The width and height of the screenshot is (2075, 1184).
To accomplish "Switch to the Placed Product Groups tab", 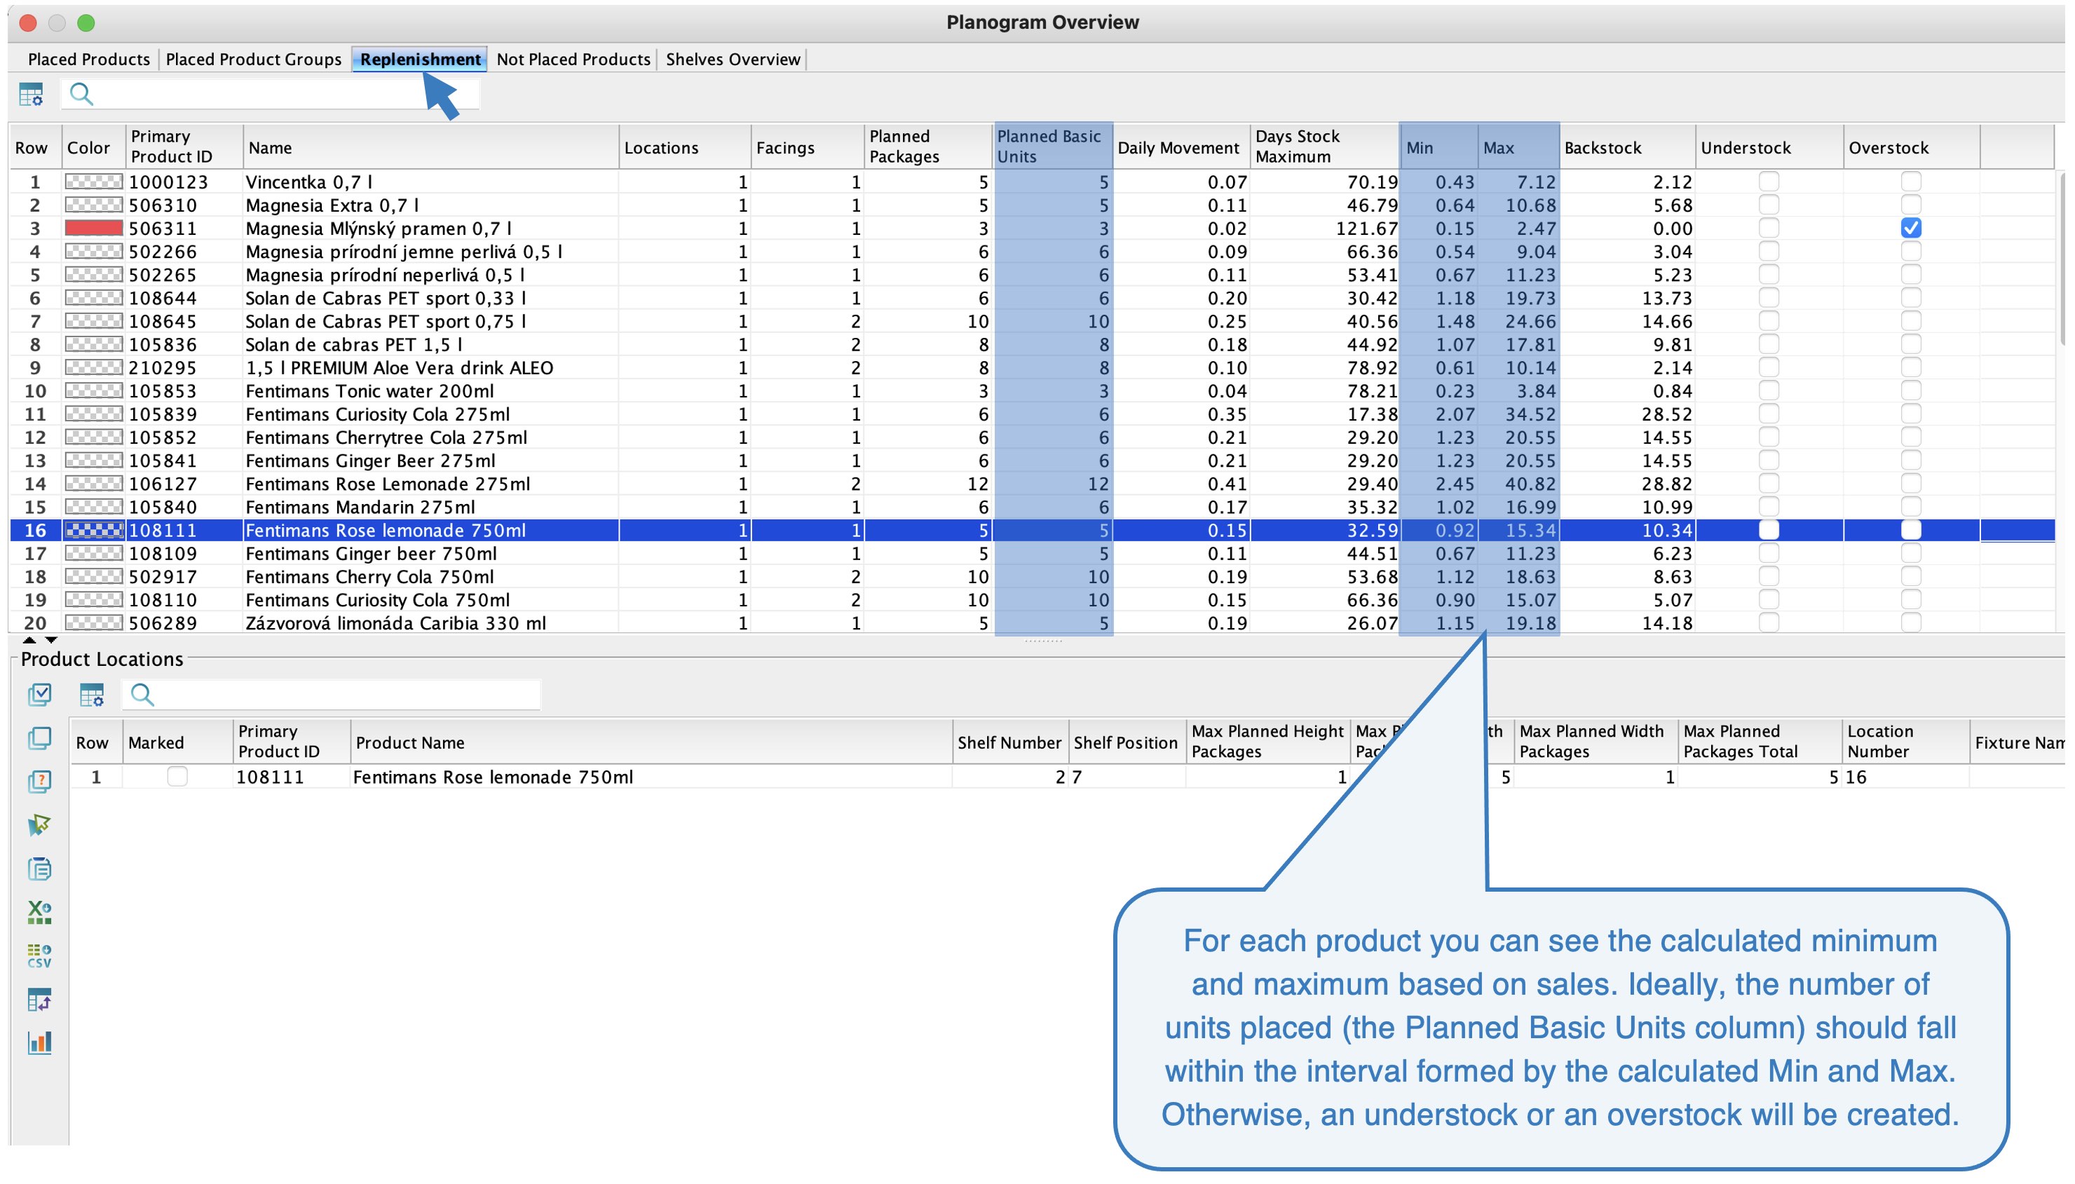I will pyautogui.click(x=254, y=60).
